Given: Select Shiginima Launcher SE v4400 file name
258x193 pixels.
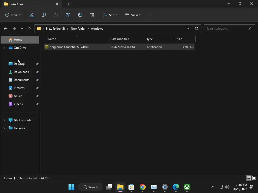Looking at the screenshot, I should coord(69,47).
